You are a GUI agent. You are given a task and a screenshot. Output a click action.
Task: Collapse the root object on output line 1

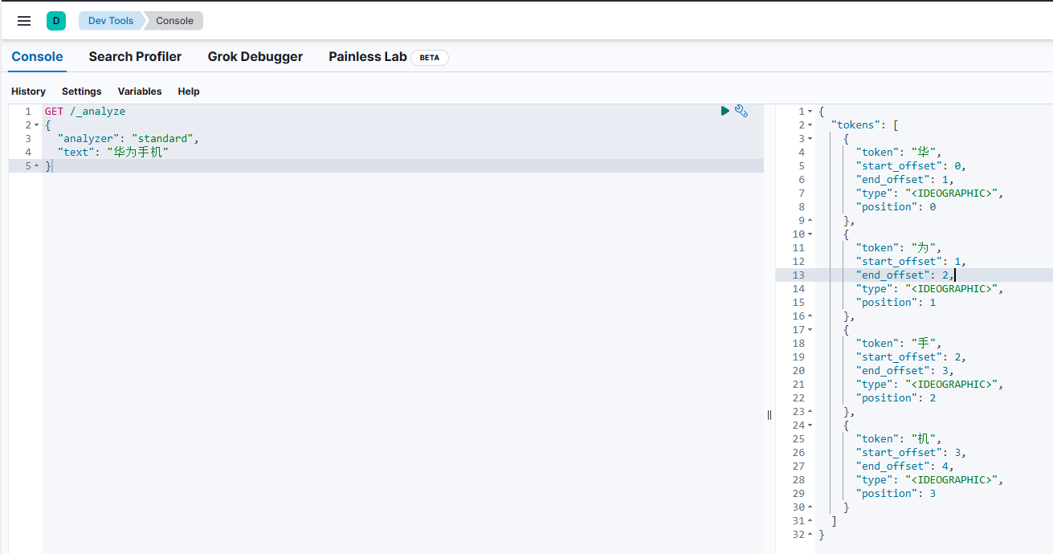[x=810, y=112]
